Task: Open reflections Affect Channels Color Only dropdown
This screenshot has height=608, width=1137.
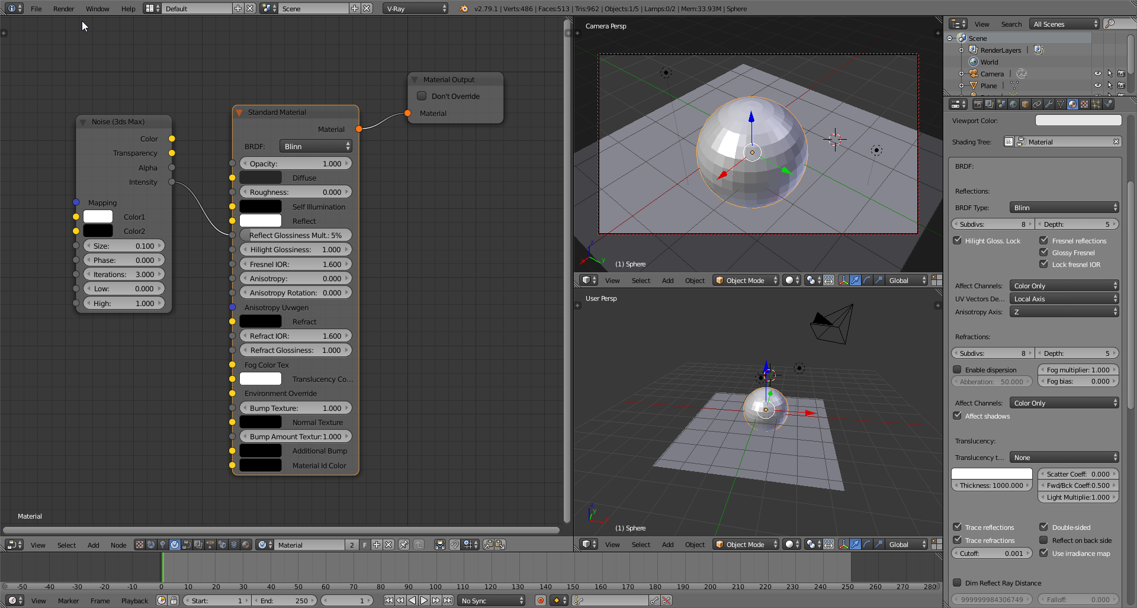Action: point(1064,285)
